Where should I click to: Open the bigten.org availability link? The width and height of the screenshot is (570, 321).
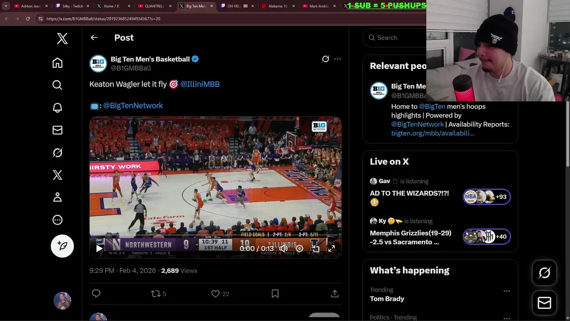pyautogui.click(x=433, y=133)
